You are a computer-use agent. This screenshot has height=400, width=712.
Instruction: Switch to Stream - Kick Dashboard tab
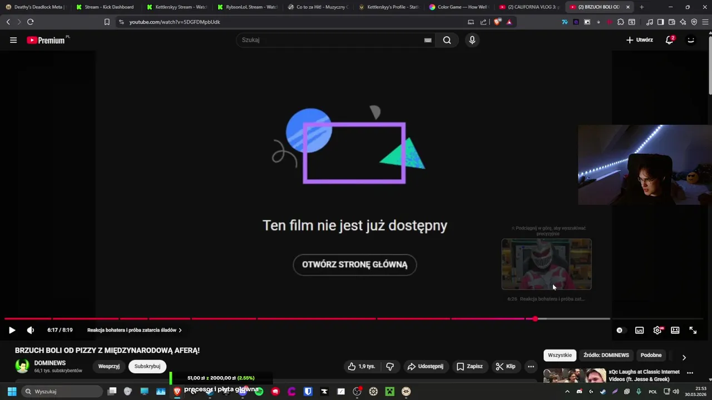point(106,7)
